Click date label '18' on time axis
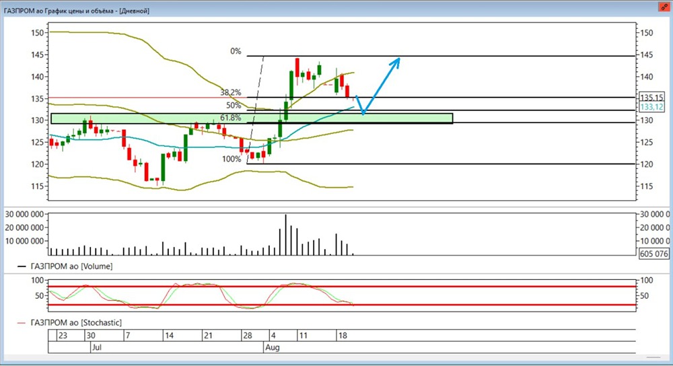This screenshot has width=673, height=366. pyautogui.click(x=343, y=336)
